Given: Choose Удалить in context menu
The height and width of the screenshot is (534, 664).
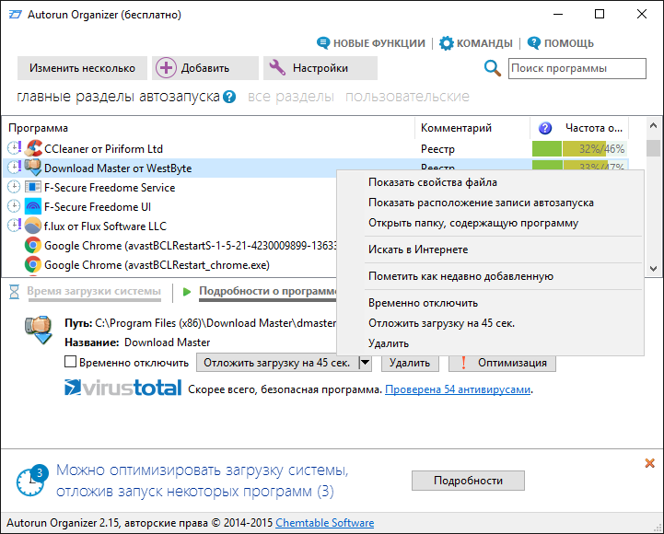Looking at the screenshot, I should click(x=389, y=343).
